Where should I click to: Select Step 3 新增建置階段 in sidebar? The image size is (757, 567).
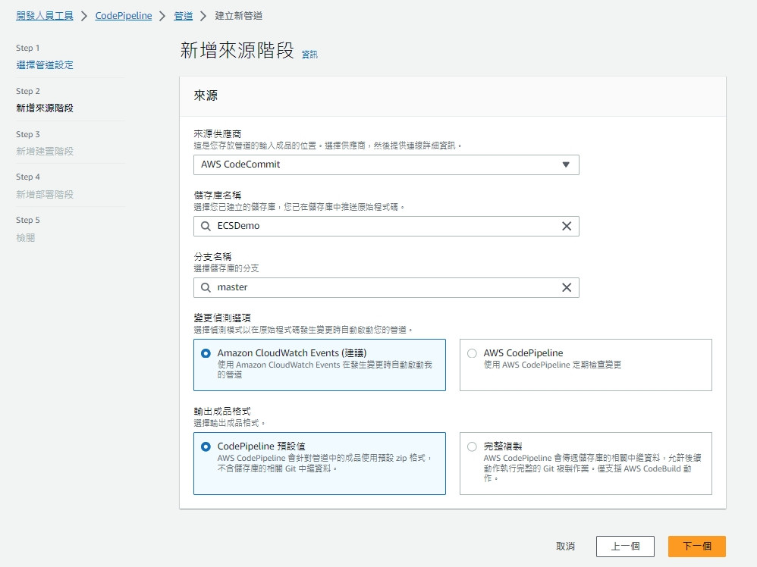point(45,152)
